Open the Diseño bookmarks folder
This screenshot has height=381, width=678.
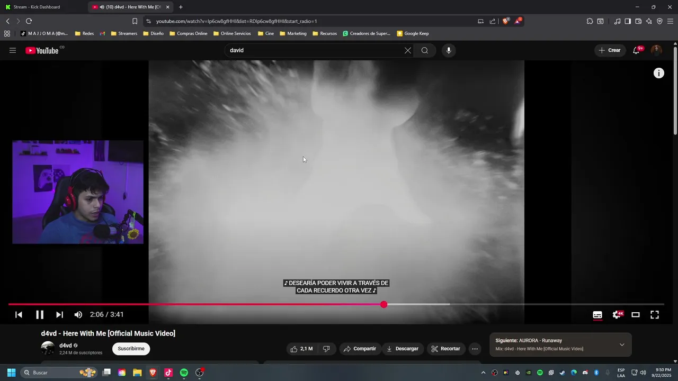(154, 33)
